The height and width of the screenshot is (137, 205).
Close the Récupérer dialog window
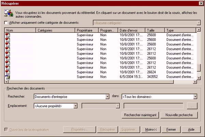click(201, 3)
